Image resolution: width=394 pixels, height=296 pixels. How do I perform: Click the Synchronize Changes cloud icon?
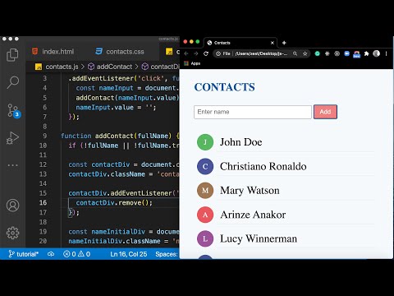click(51, 254)
